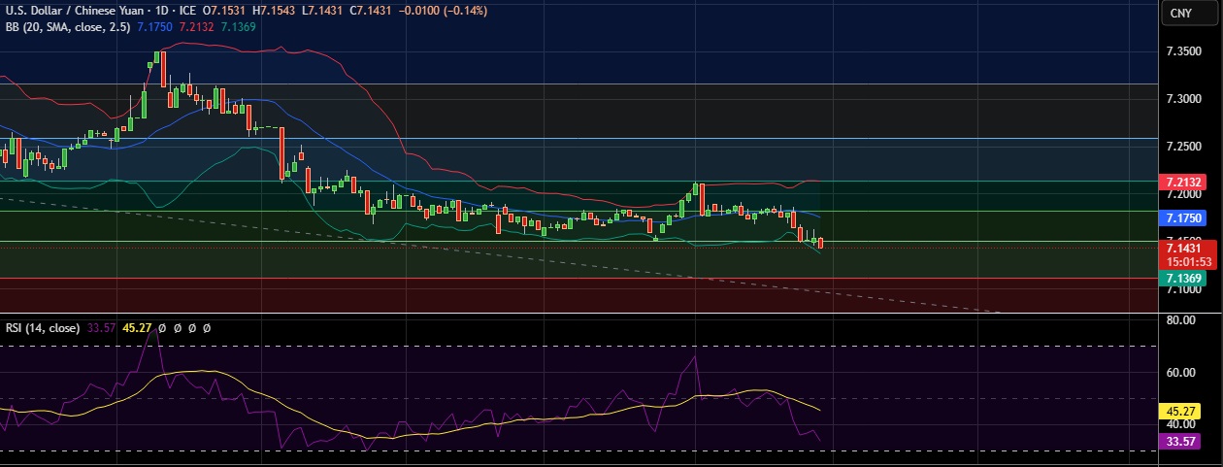1223x467 pixels.
Task: Click the U.S. Dollar / Chinese Yuan symbol title
Action: click(x=72, y=10)
